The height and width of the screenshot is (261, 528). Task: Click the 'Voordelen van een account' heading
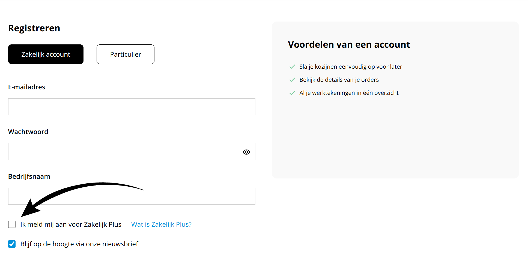[x=349, y=45]
